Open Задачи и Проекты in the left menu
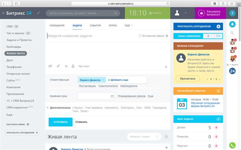 tap(19, 40)
